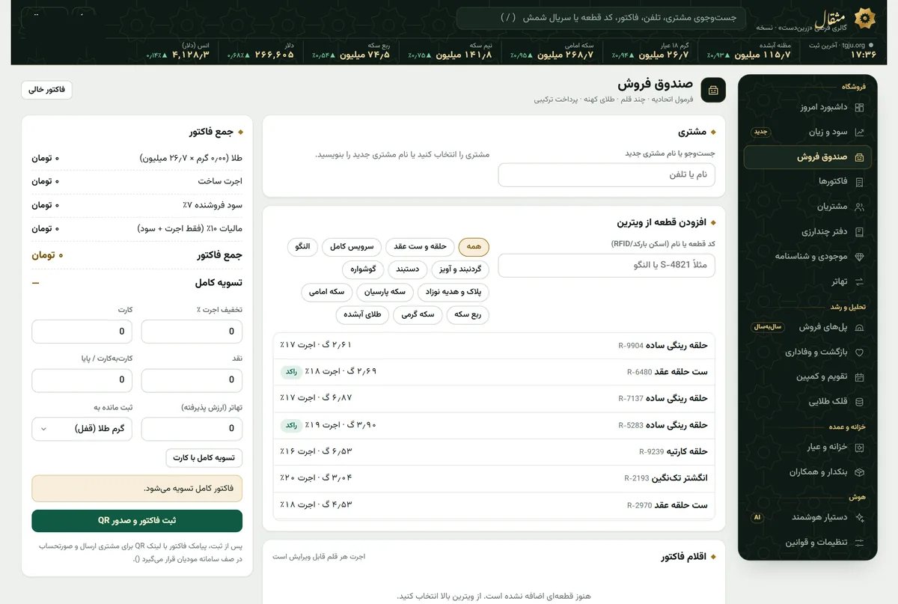Click the item code field مثلاً S-4821

607,266
